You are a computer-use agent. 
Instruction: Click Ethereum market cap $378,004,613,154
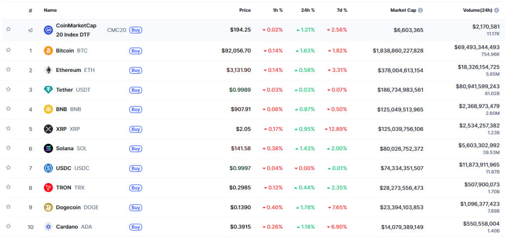[400, 70]
